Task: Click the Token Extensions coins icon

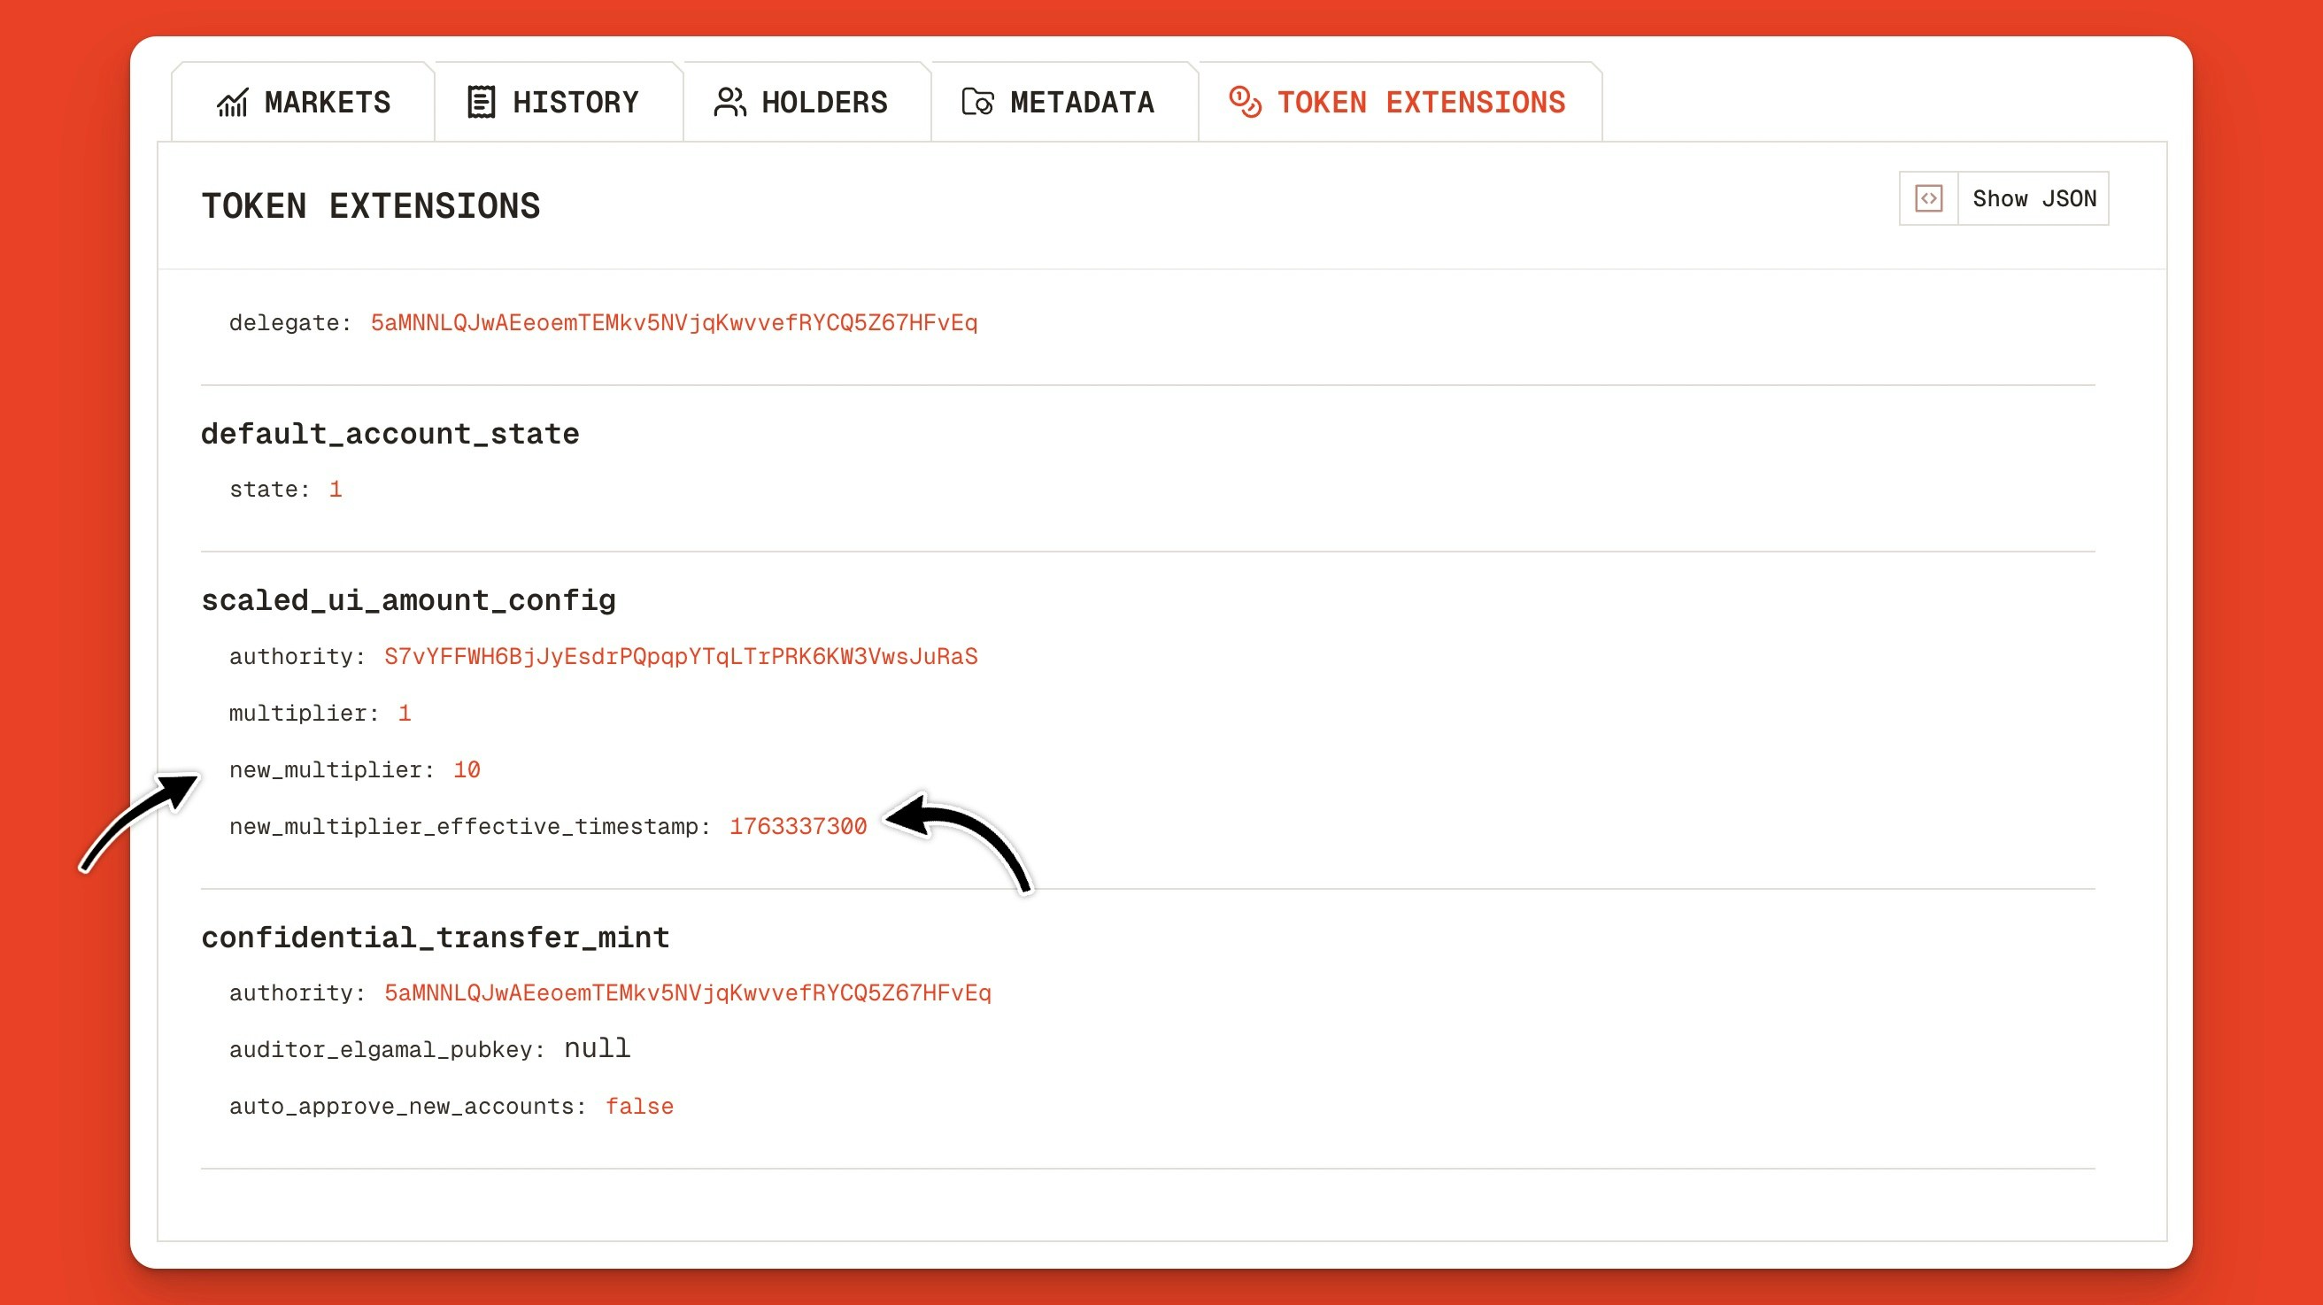Action: click(x=1246, y=102)
